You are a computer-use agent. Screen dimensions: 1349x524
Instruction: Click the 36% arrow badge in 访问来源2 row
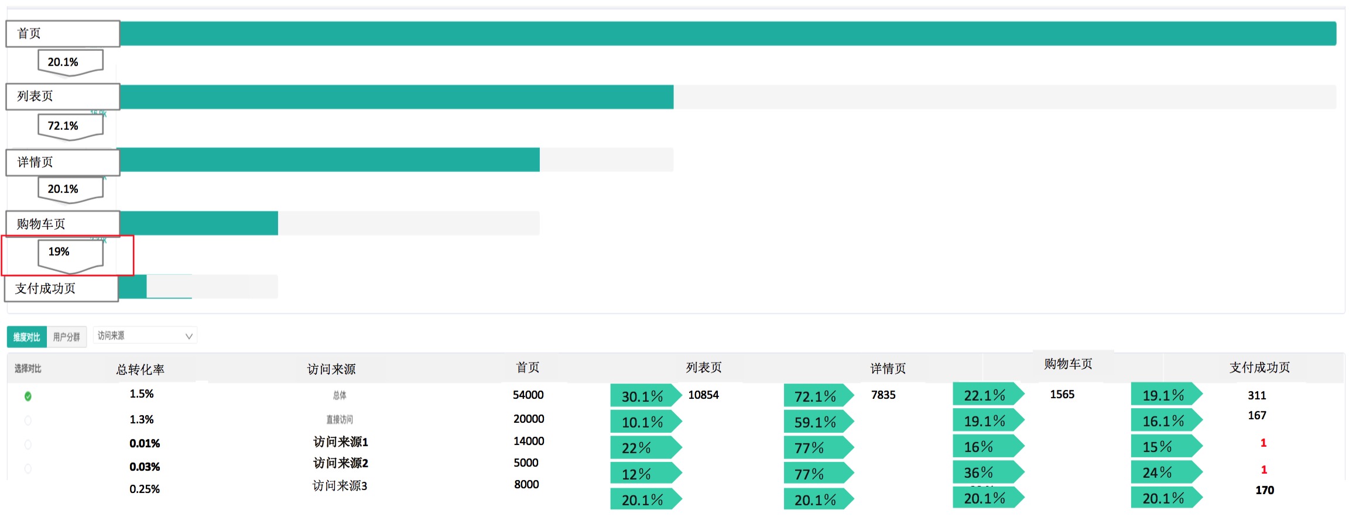[x=988, y=472]
